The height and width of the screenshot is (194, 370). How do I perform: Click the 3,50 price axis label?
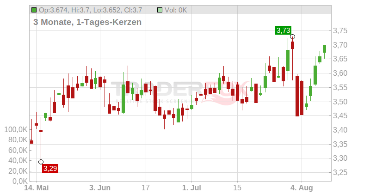pos(340,102)
